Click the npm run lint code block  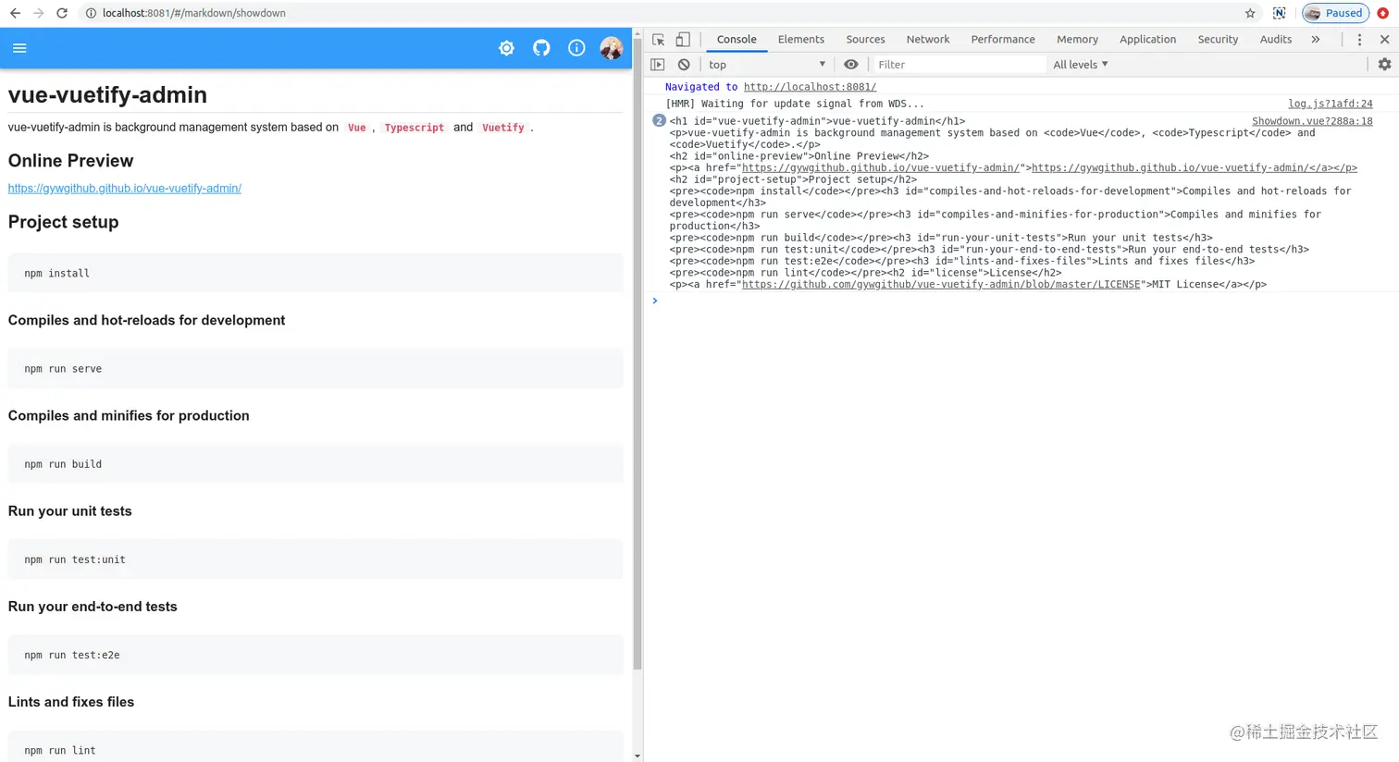coord(316,747)
